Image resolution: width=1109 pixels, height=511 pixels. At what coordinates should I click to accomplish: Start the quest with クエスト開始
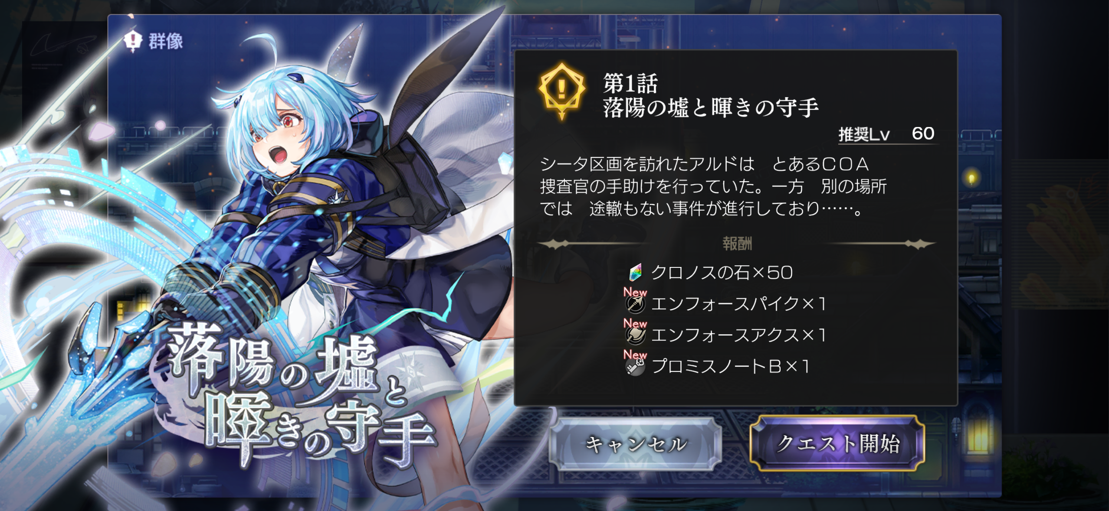tap(837, 443)
